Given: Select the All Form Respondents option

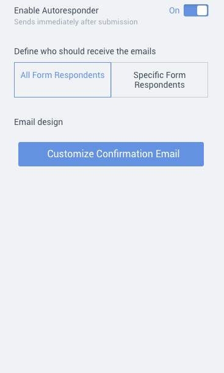Looking at the screenshot, I should click(x=62, y=80).
